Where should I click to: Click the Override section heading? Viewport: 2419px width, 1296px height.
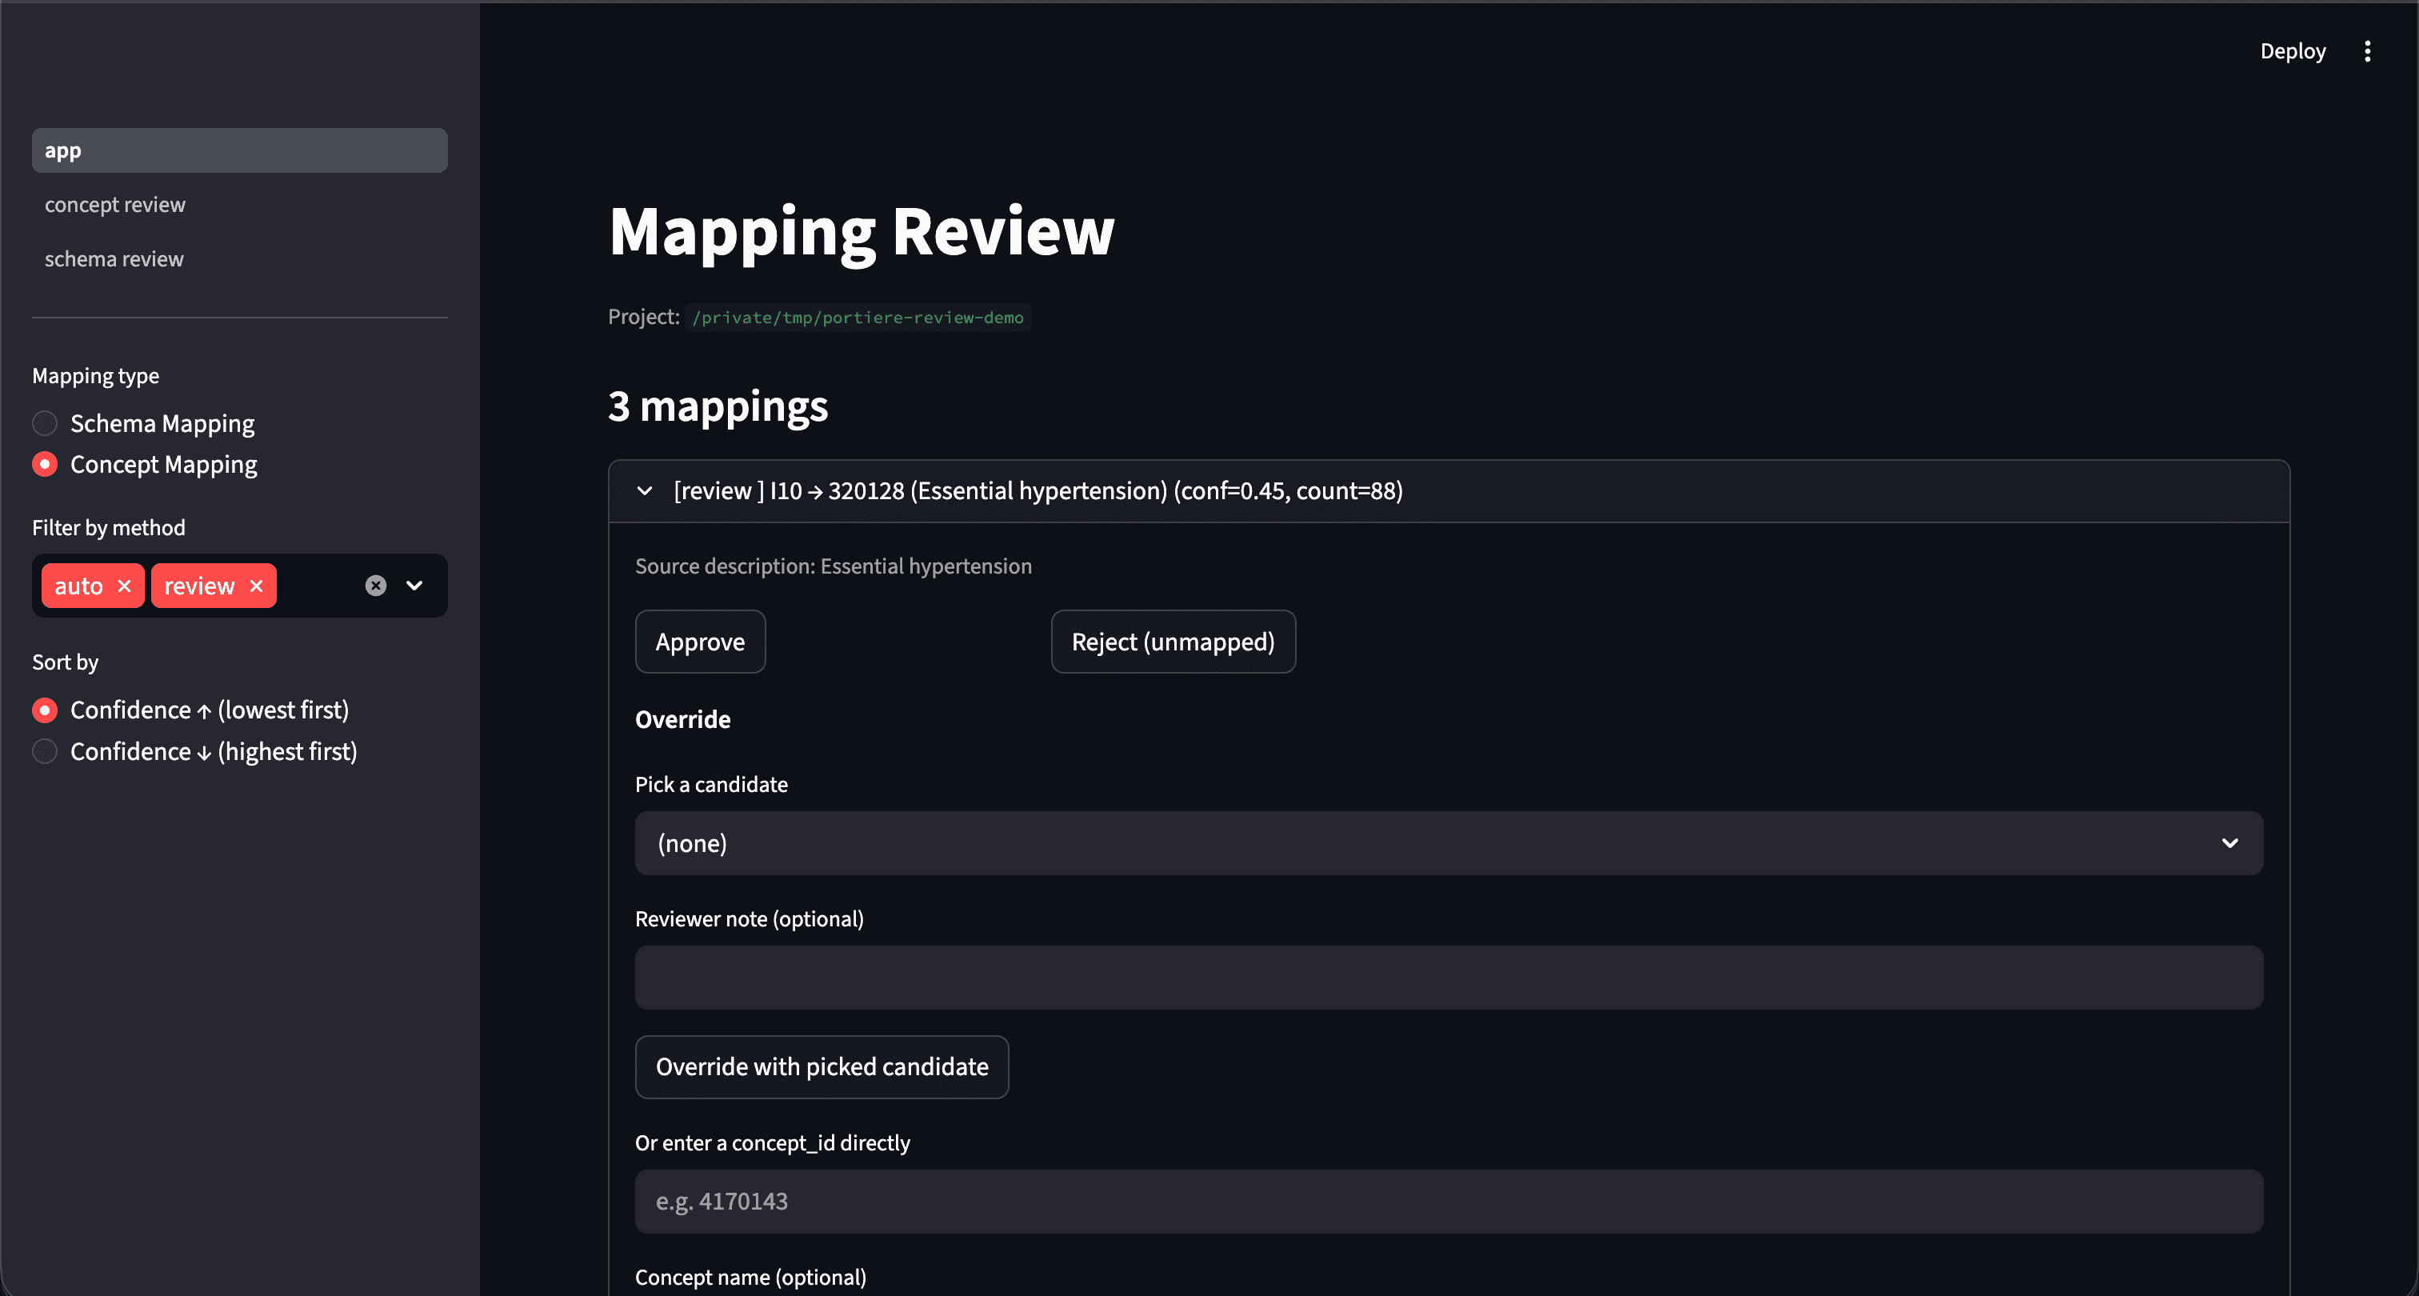pos(682,720)
